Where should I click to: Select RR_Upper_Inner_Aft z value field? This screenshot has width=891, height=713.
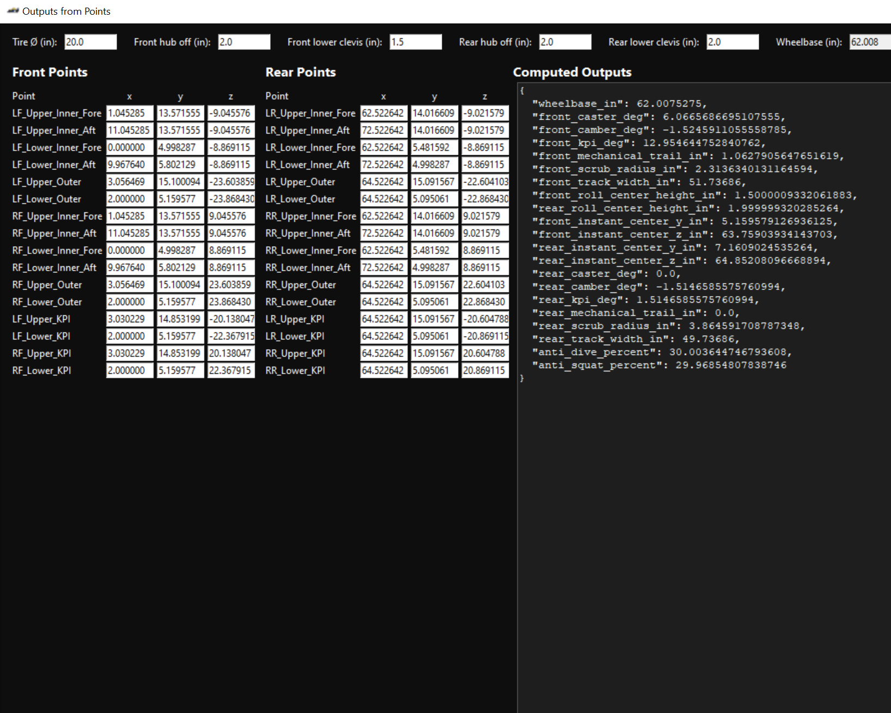(485, 233)
